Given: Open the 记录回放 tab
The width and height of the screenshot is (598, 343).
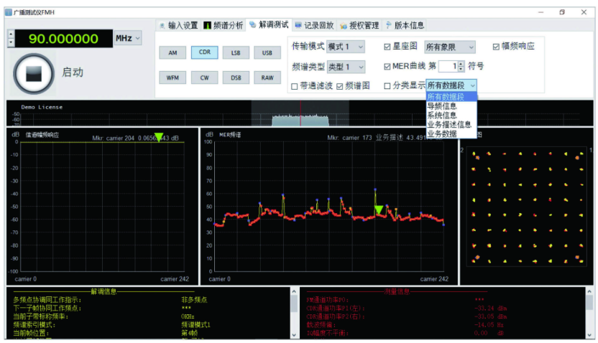Looking at the screenshot, I should 314,25.
